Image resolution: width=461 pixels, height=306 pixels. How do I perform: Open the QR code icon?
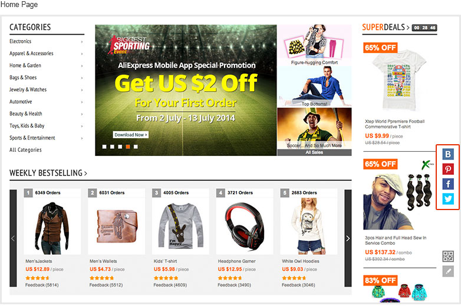pyautogui.click(x=448, y=256)
